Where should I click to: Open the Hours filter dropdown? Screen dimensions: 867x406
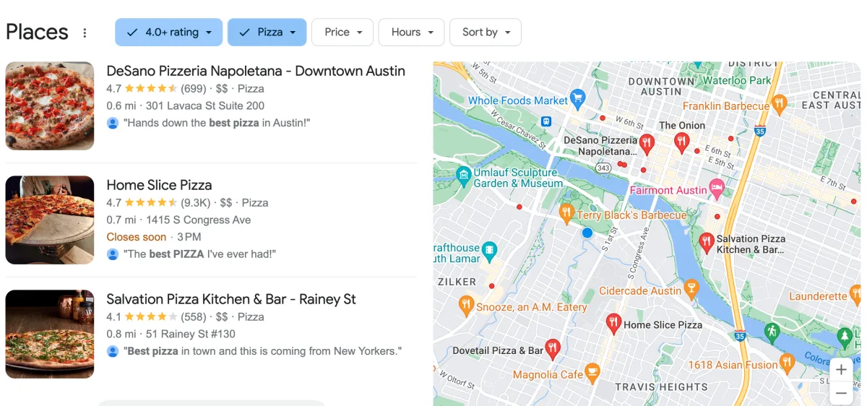pos(412,32)
